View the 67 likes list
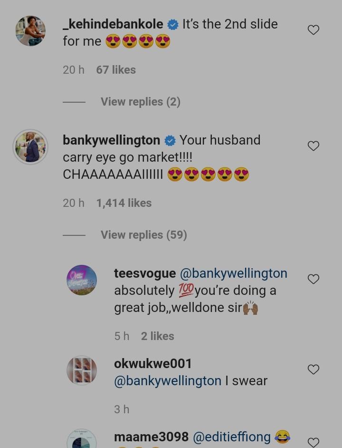342x448 pixels. pos(116,70)
